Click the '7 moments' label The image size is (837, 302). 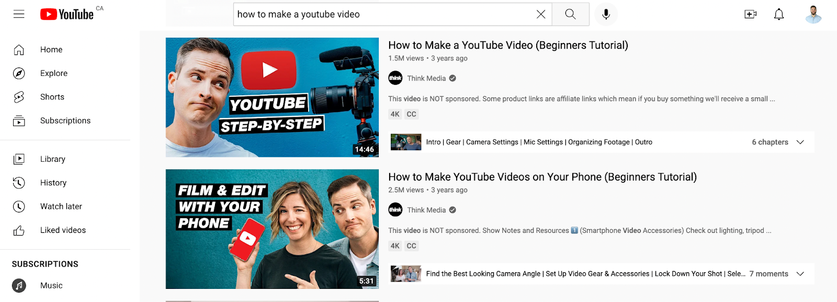coord(769,274)
